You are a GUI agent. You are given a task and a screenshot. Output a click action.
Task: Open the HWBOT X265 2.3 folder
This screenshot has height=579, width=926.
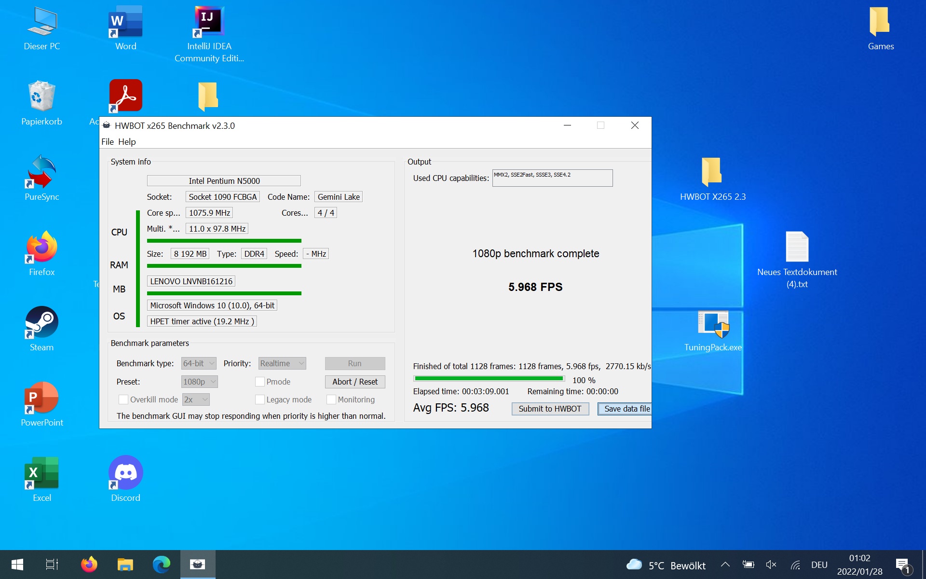tap(712, 179)
